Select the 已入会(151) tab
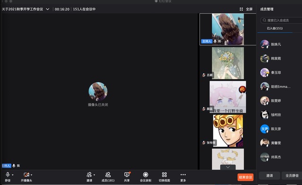The height and width of the screenshot is (185, 302). (x=275, y=28)
